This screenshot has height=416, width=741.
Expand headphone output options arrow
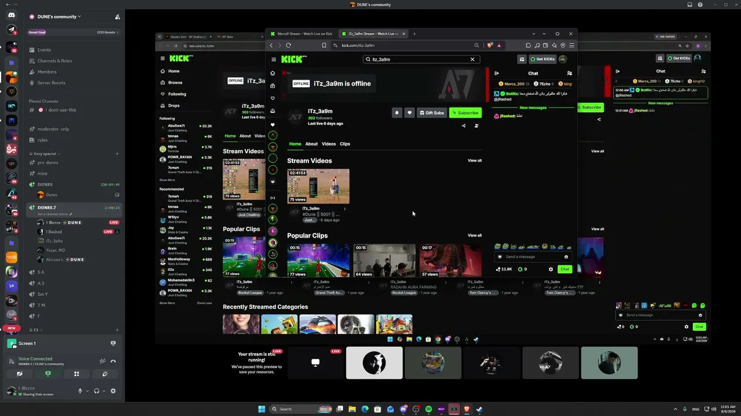click(104, 391)
